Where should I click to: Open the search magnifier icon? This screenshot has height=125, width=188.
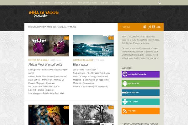tap(159, 3)
